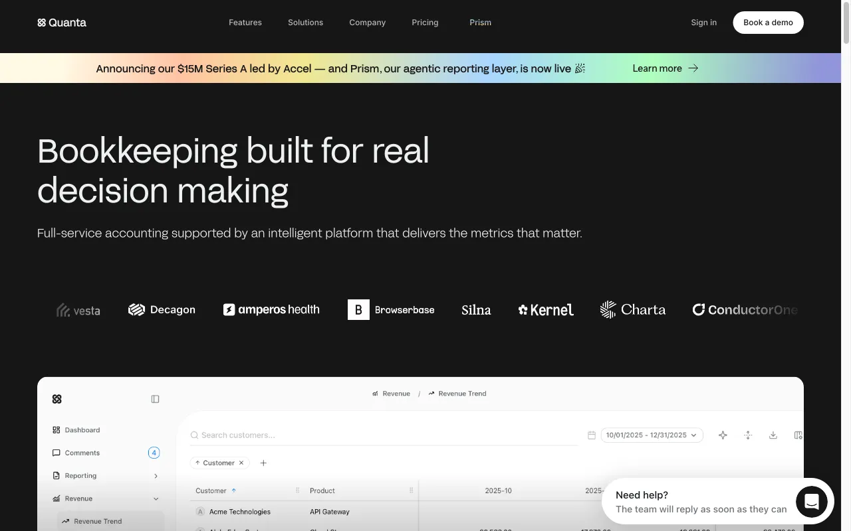
Task: Click the columns layout icon
Action: pos(798,435)
